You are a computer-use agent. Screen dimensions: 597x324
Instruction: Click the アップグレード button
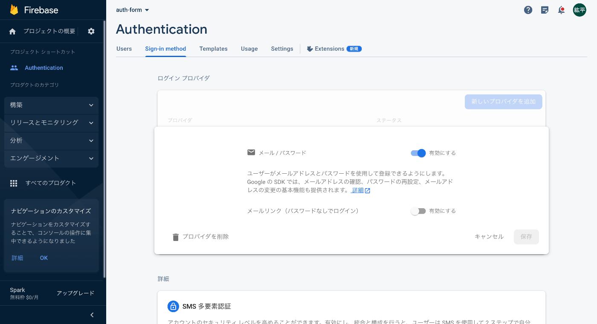75,293
